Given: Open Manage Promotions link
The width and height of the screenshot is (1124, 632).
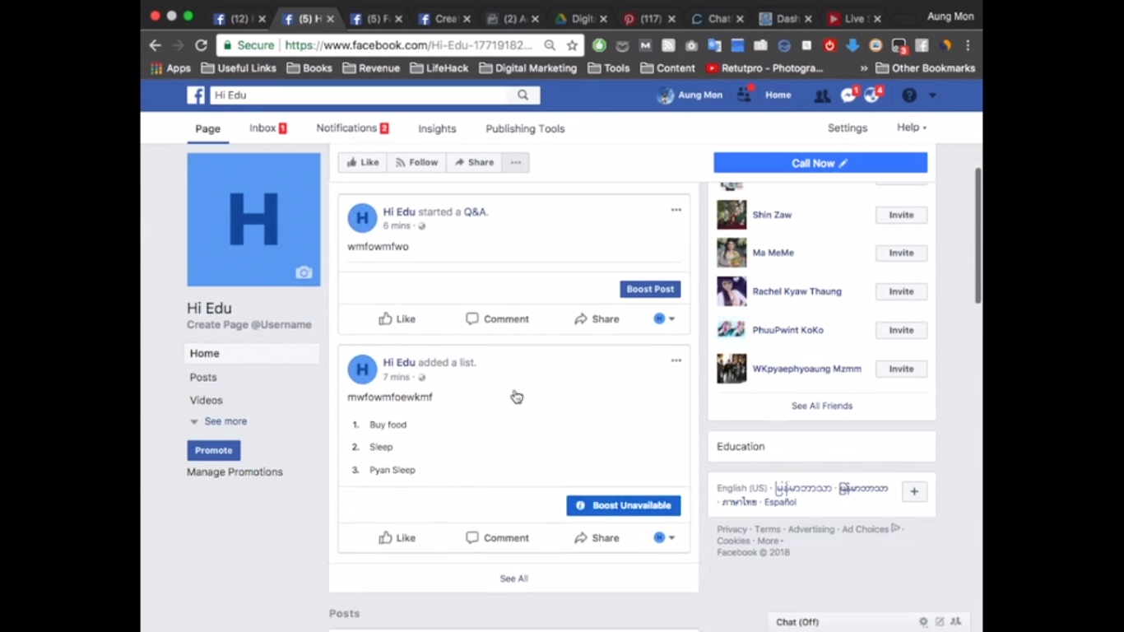Looking at the screenshot, I should tap(235, 472).
